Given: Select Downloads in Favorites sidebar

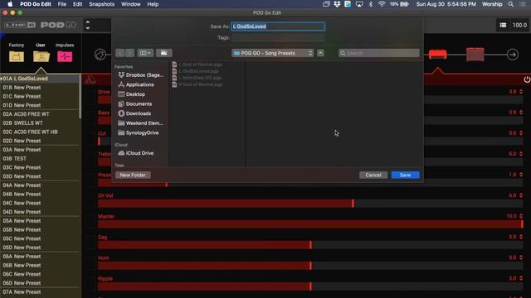Looking at the screenshot, I should (134, 113).
